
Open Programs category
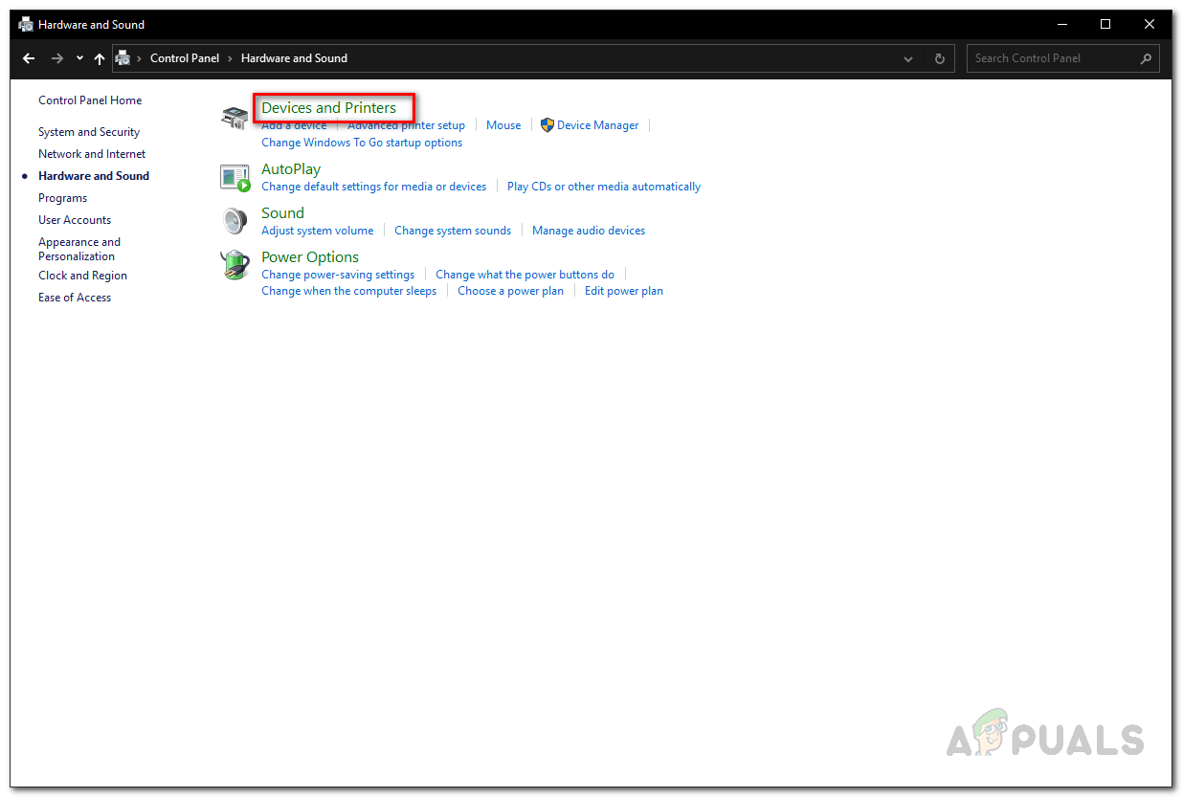[x=62, y=198]
